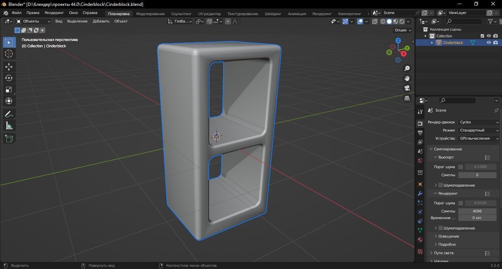Viewport: 502px width, 269px height.
Task: Enable viewport denoising checkbox
Action: [x=440, y=185]
